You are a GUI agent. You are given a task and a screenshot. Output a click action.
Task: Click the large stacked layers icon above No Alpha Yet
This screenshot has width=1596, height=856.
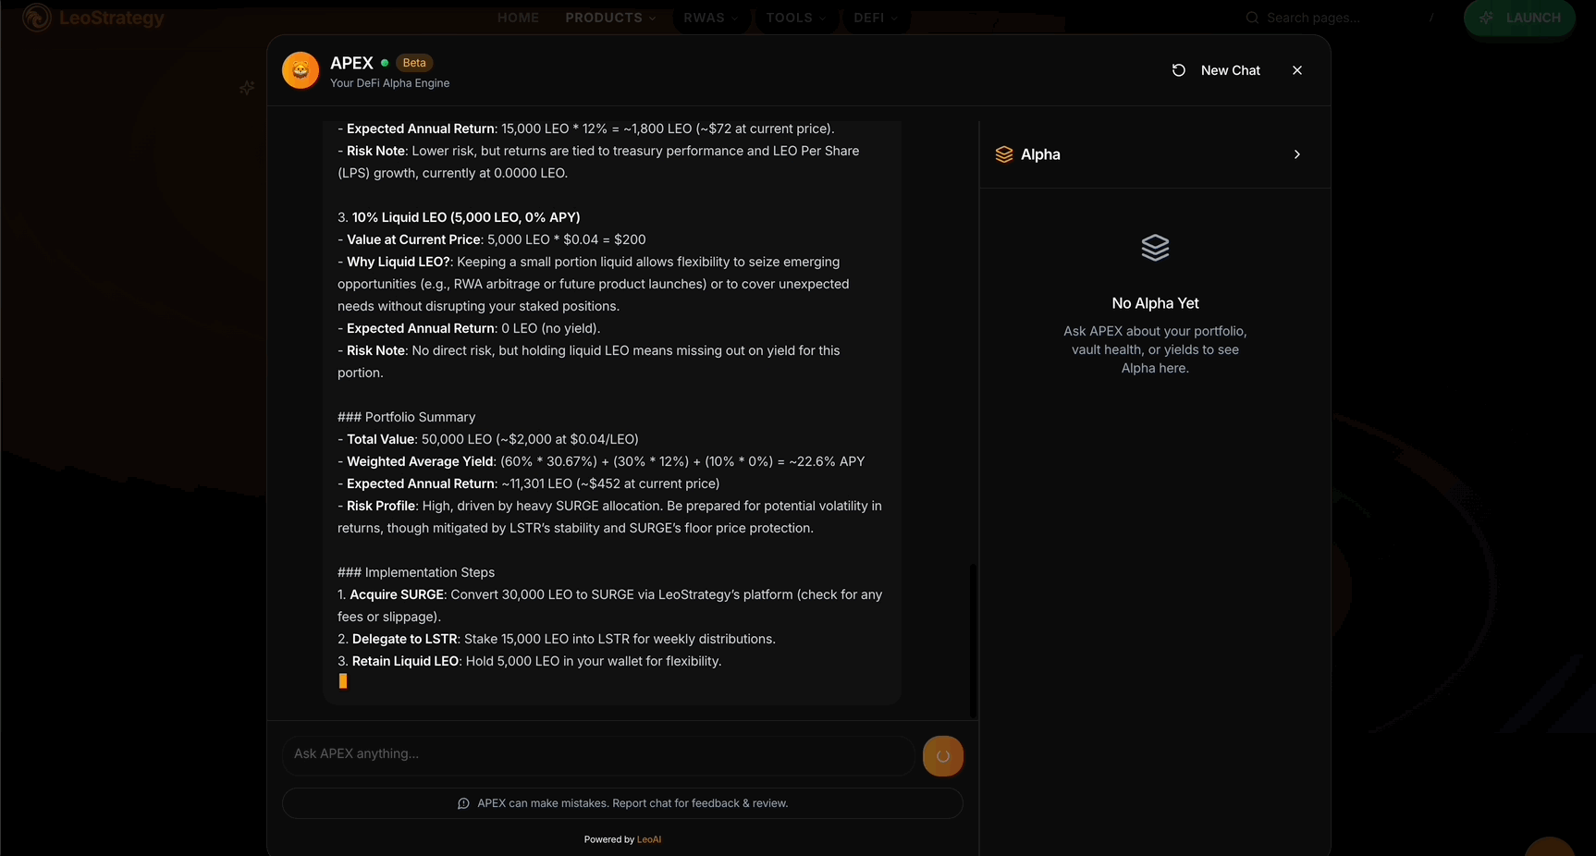click(1155, 248)
